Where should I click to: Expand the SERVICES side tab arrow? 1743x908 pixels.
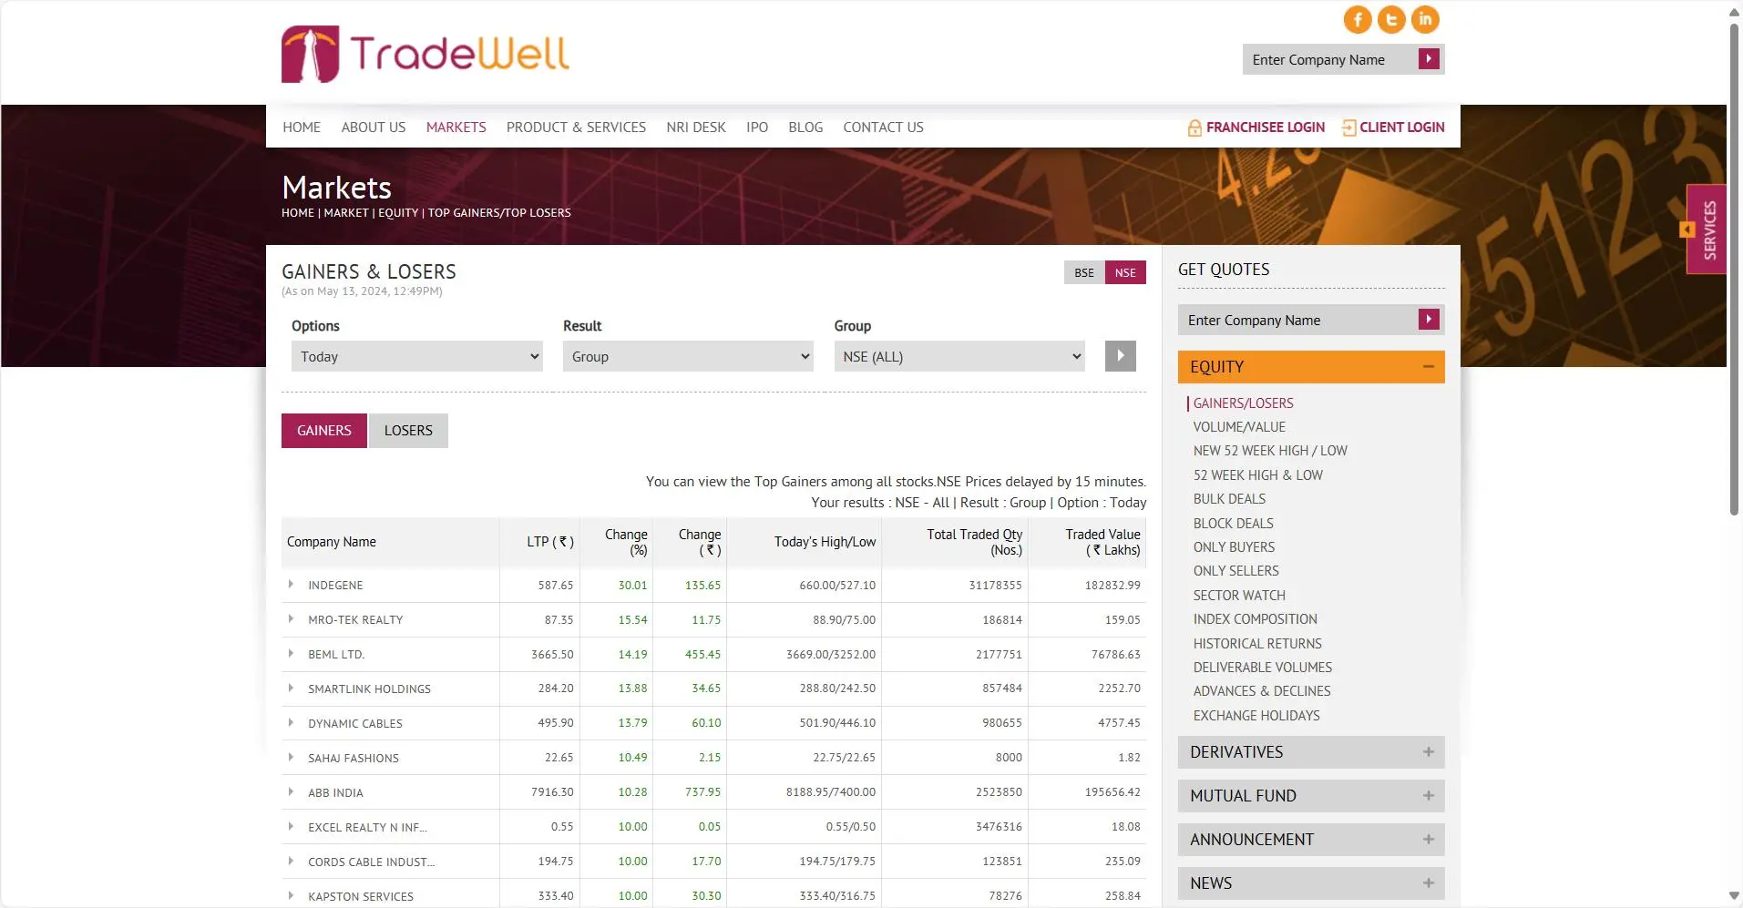tap(1687, 230)
